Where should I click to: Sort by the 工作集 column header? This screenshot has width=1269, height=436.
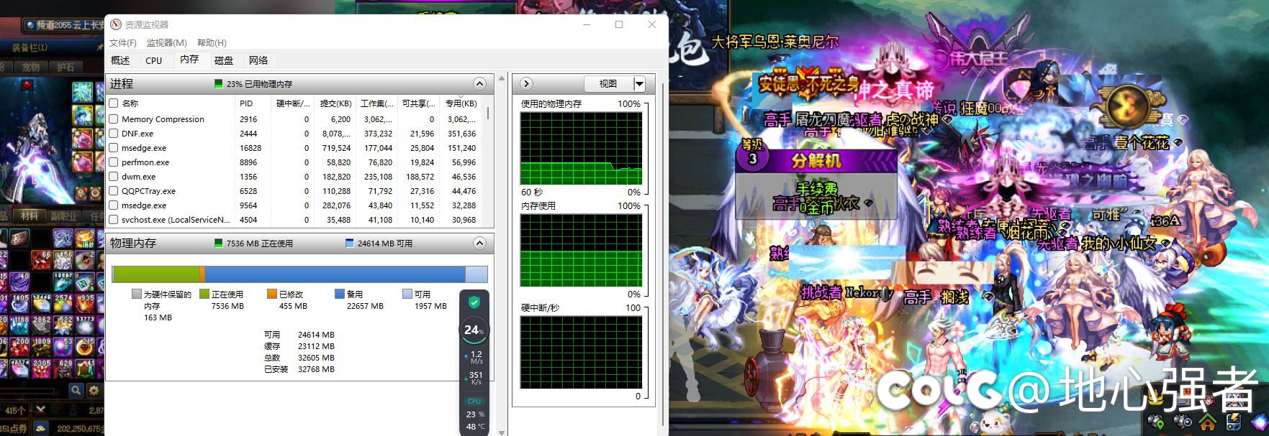[x=376, y=103]
